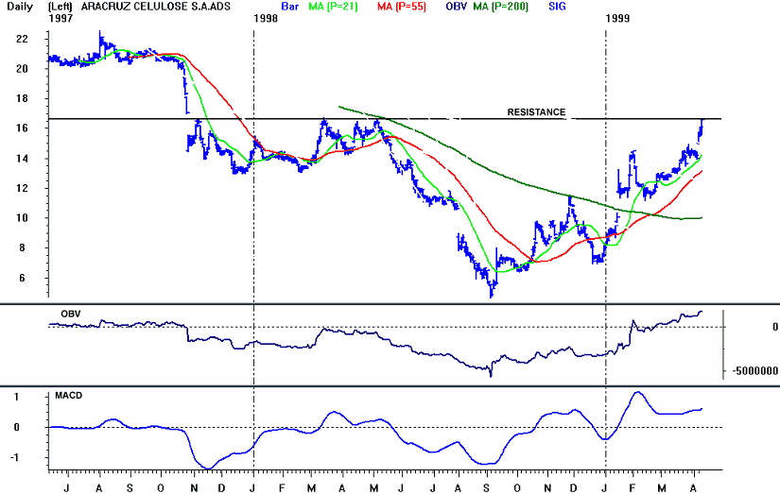Click the horizontal resistance line
This screenshot has width=780, height=494.
385,119
